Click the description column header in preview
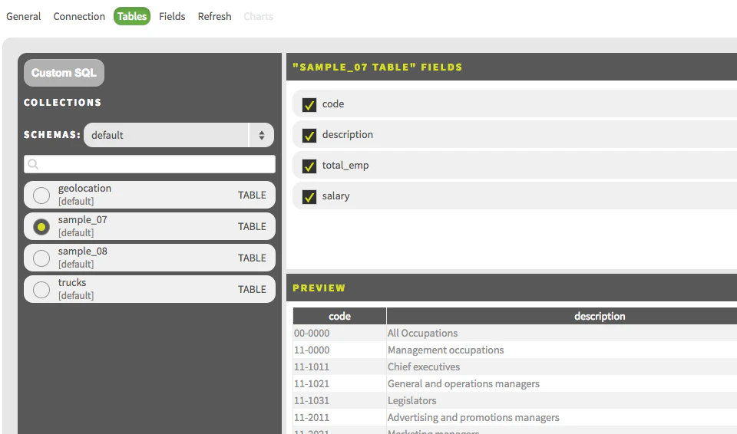 600,316
